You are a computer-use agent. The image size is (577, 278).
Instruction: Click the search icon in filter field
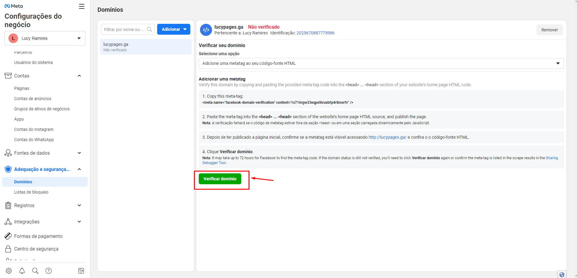(149, 29)
